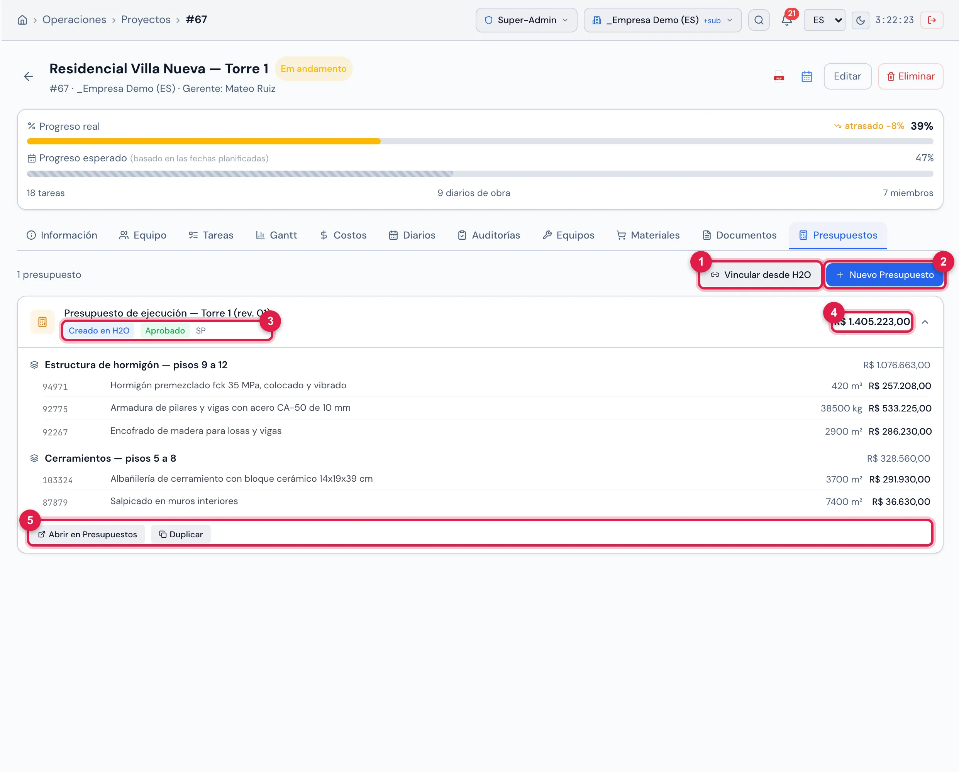This screenshot has width=959, height=772.
Task: Open the Diarios tab
Action: coord(412,235)
